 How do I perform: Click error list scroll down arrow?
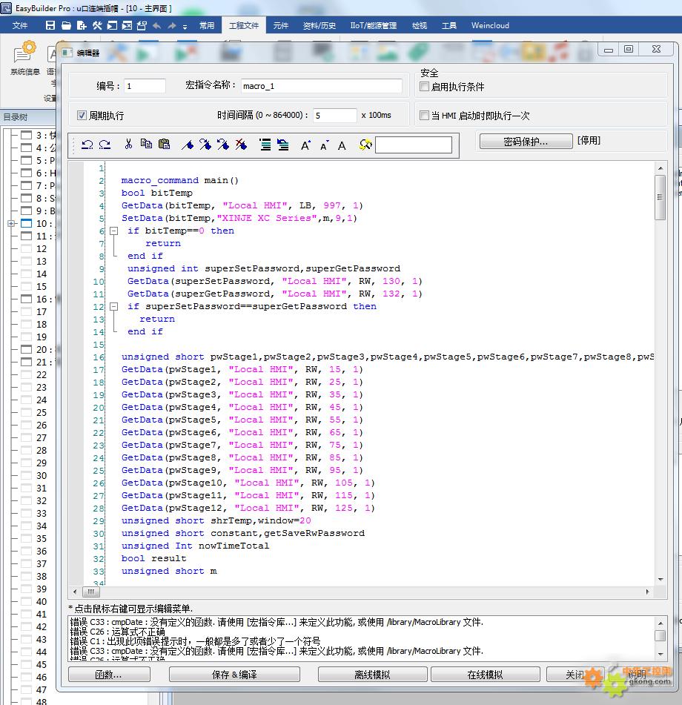click(661, 654)
